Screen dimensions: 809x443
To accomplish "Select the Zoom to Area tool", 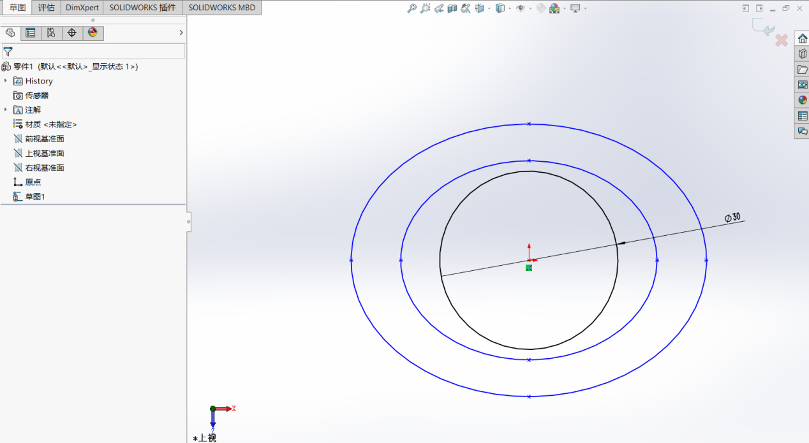I will point(426,8).
